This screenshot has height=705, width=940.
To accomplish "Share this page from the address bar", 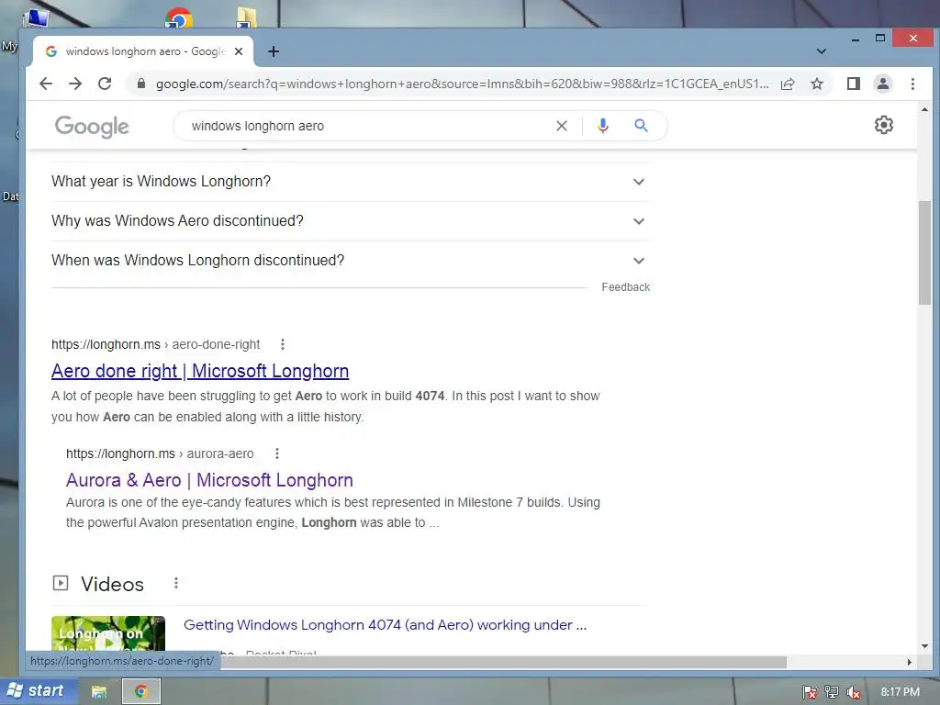I will (x=788, y=84).
